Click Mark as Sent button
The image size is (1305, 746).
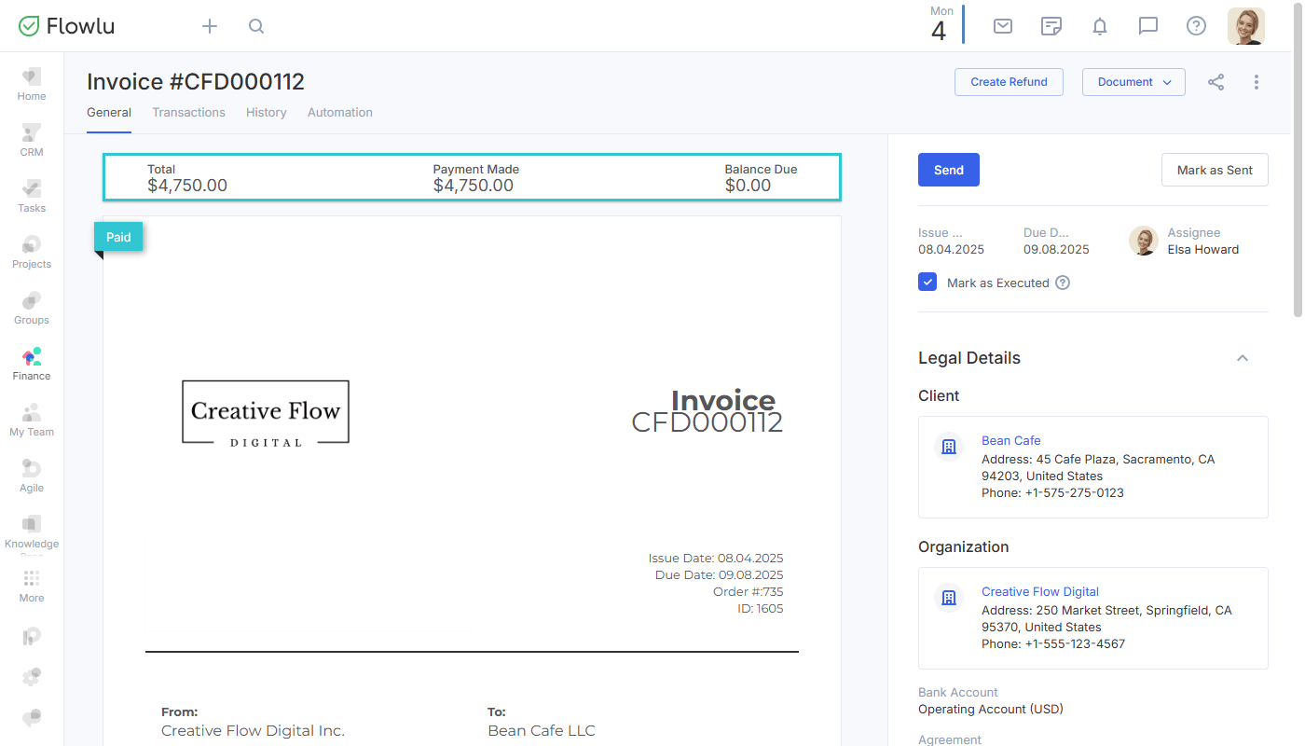[x=1215, y=170]
